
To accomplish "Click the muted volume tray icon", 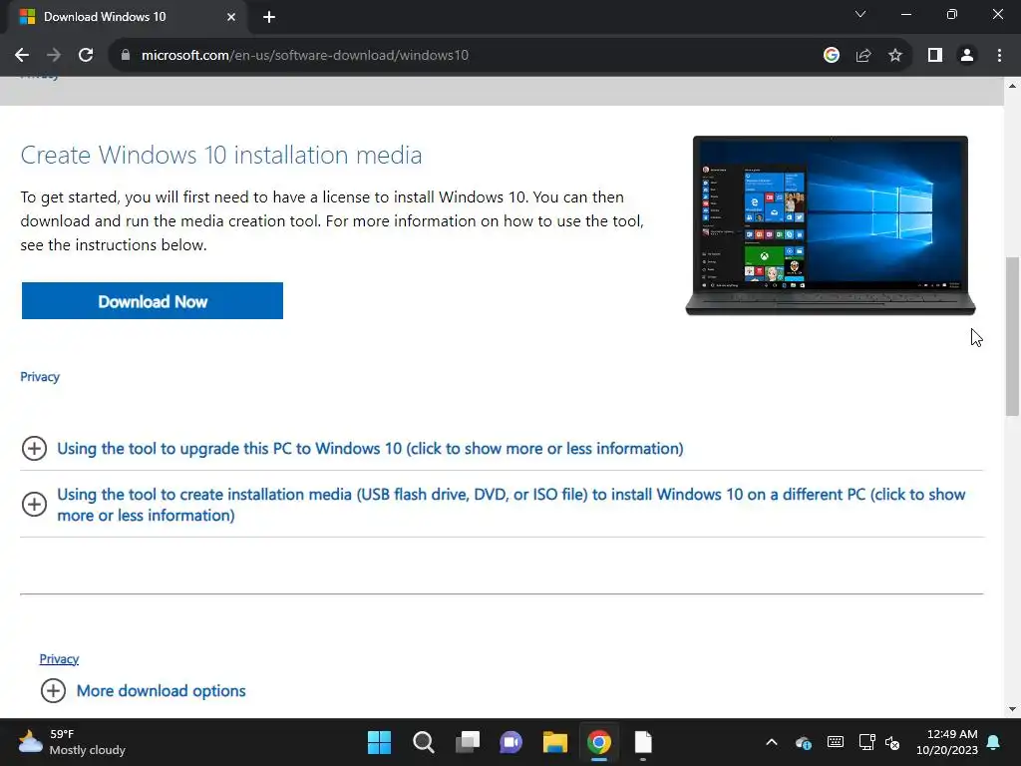I will pos(892,742).
